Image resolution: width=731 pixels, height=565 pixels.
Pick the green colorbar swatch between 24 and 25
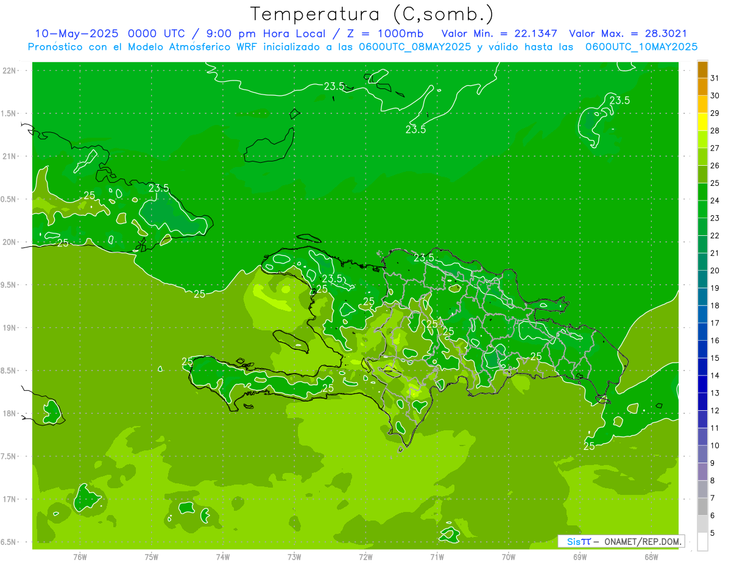[702, 192]
